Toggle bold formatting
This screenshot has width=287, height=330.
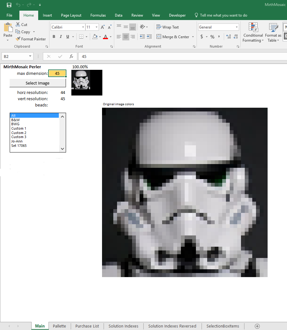pyautogui.click(x=54, y=37)
